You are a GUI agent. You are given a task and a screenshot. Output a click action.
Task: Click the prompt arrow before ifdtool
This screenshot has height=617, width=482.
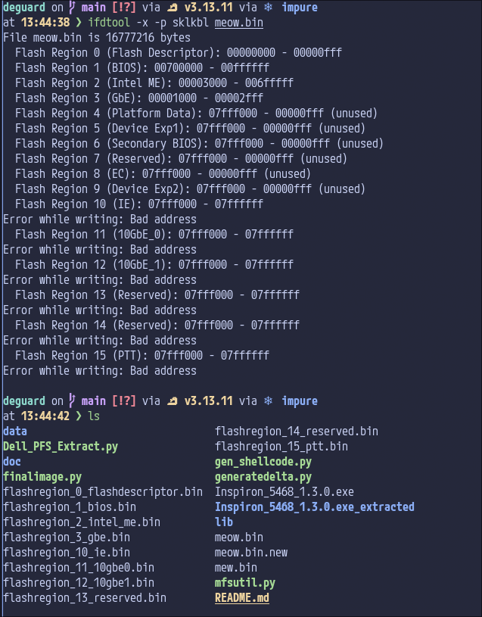point(79,23)
